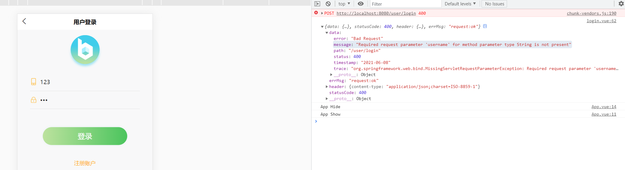625x170 pixels.
Task: Click the red error icon on POST row
Action: click(x=316, y=13)
